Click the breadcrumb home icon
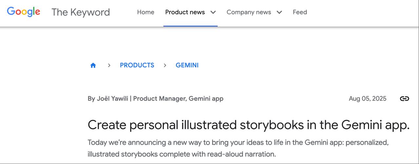 click(93, 65)
